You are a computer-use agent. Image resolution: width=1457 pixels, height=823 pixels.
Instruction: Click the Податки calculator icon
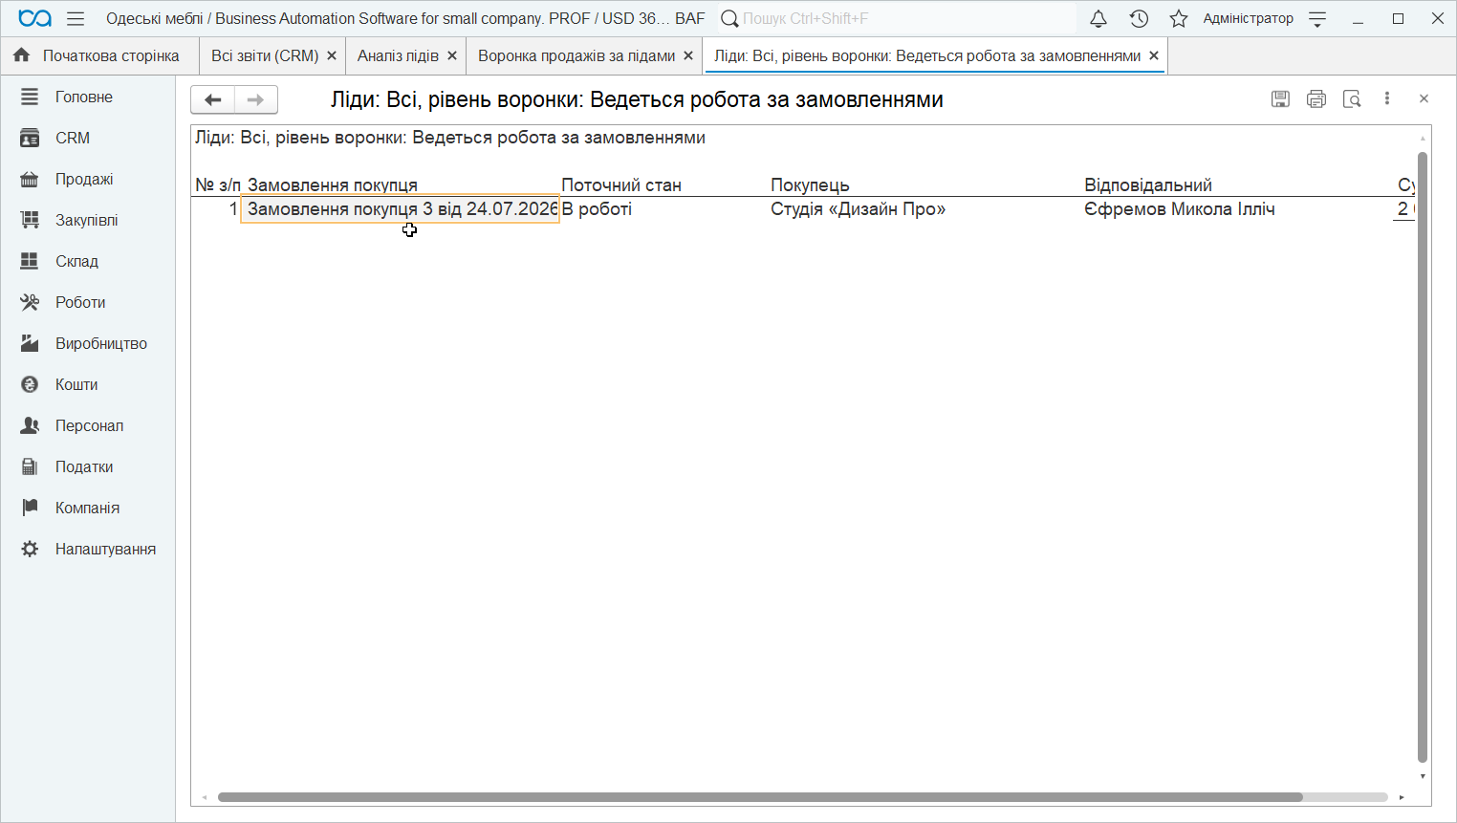click(30, 466)
